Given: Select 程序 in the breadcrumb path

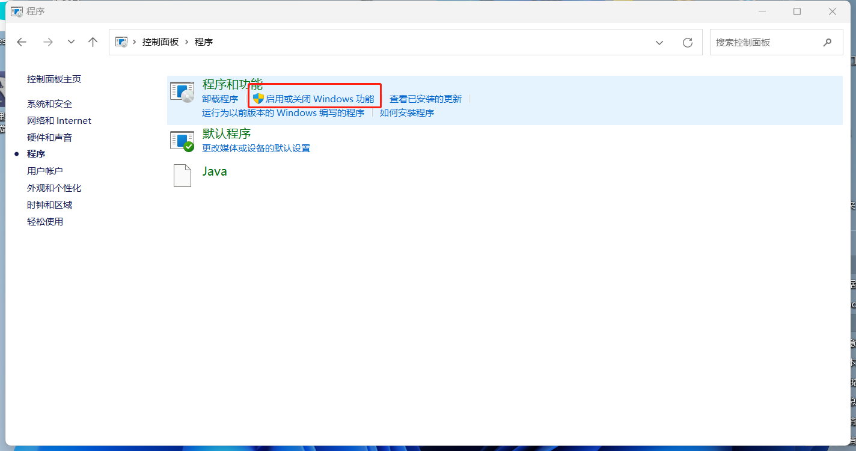Looking at the screenshot, I should 204,42.
